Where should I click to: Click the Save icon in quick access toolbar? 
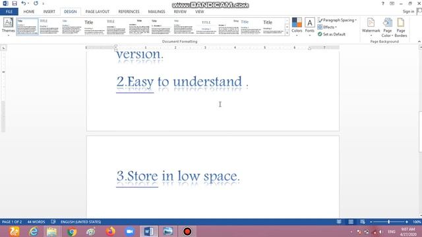tap(15, 3)
